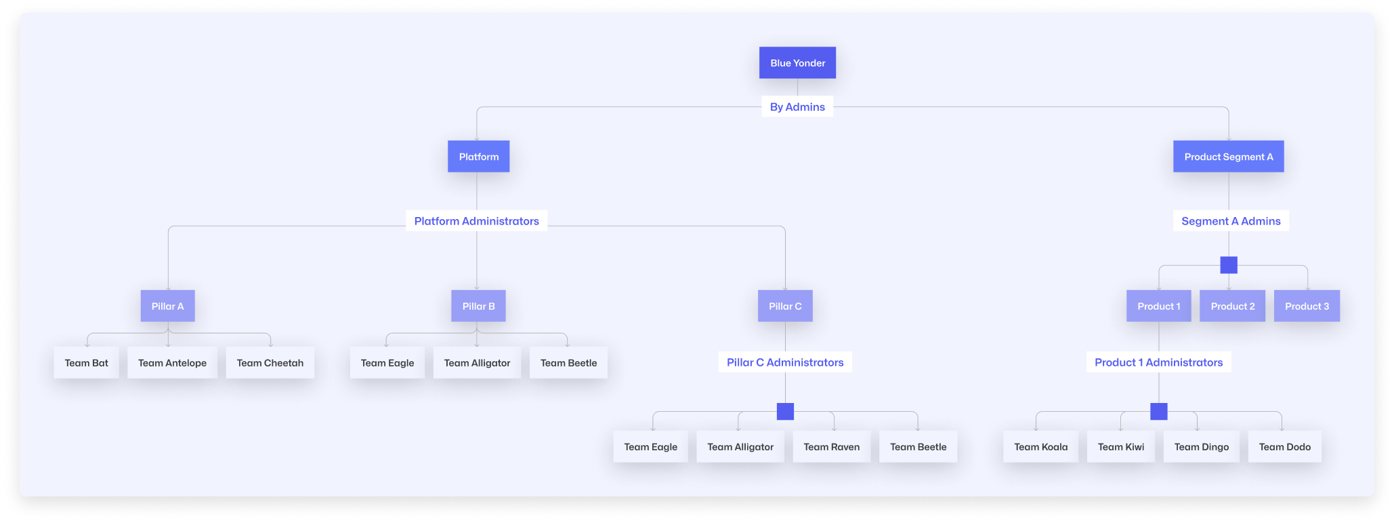Click the Pillar C node
This screenshot has width=1394, height=522.
785,306
